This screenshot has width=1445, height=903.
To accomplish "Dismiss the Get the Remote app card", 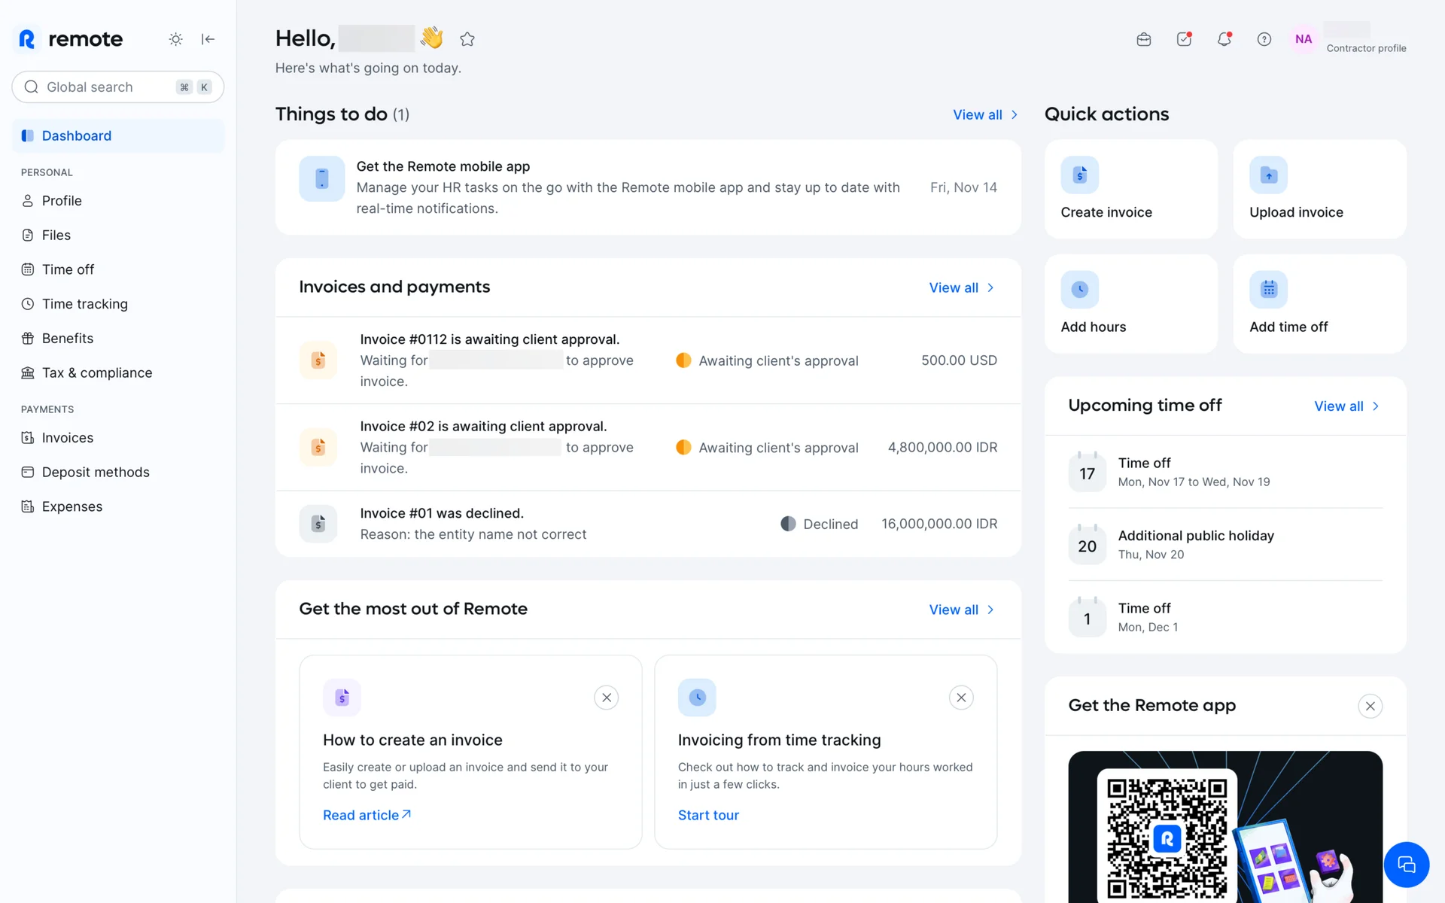I will [1370, 706].
